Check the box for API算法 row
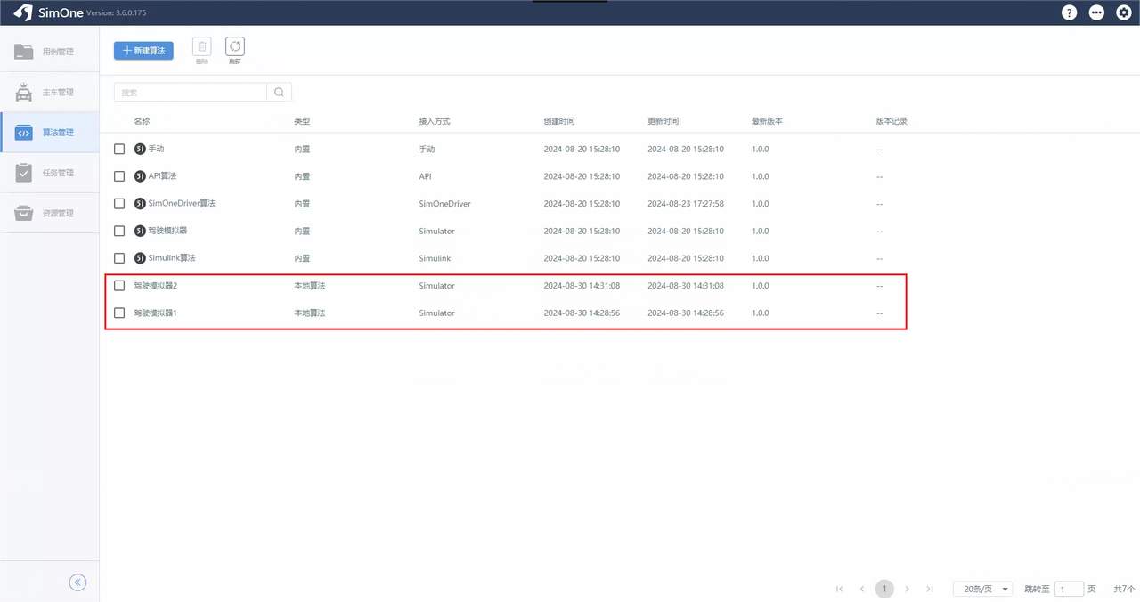 tap(119, 176)
